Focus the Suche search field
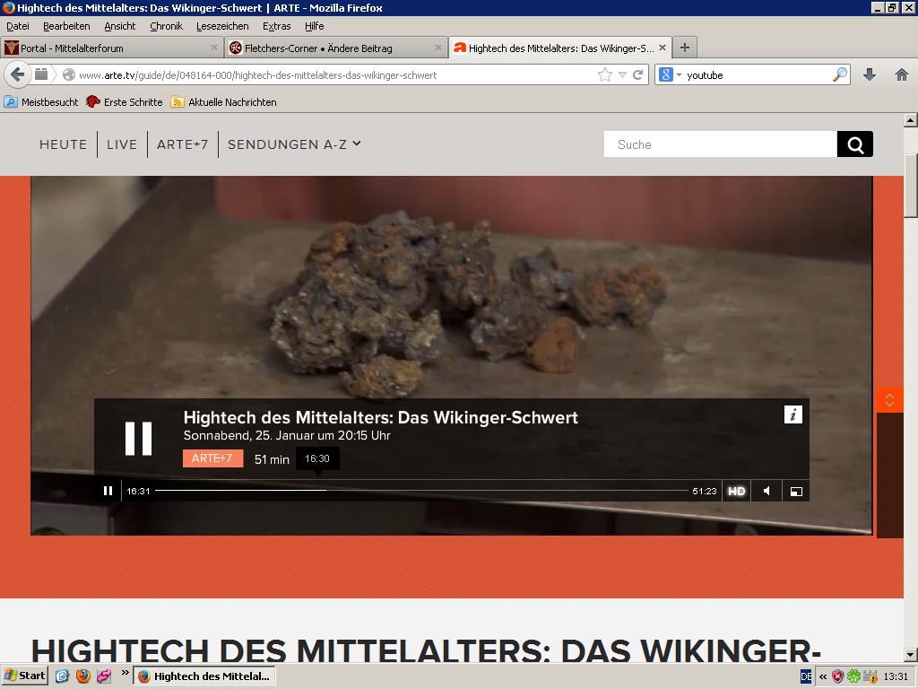The image size is (918, 689). 720,144
